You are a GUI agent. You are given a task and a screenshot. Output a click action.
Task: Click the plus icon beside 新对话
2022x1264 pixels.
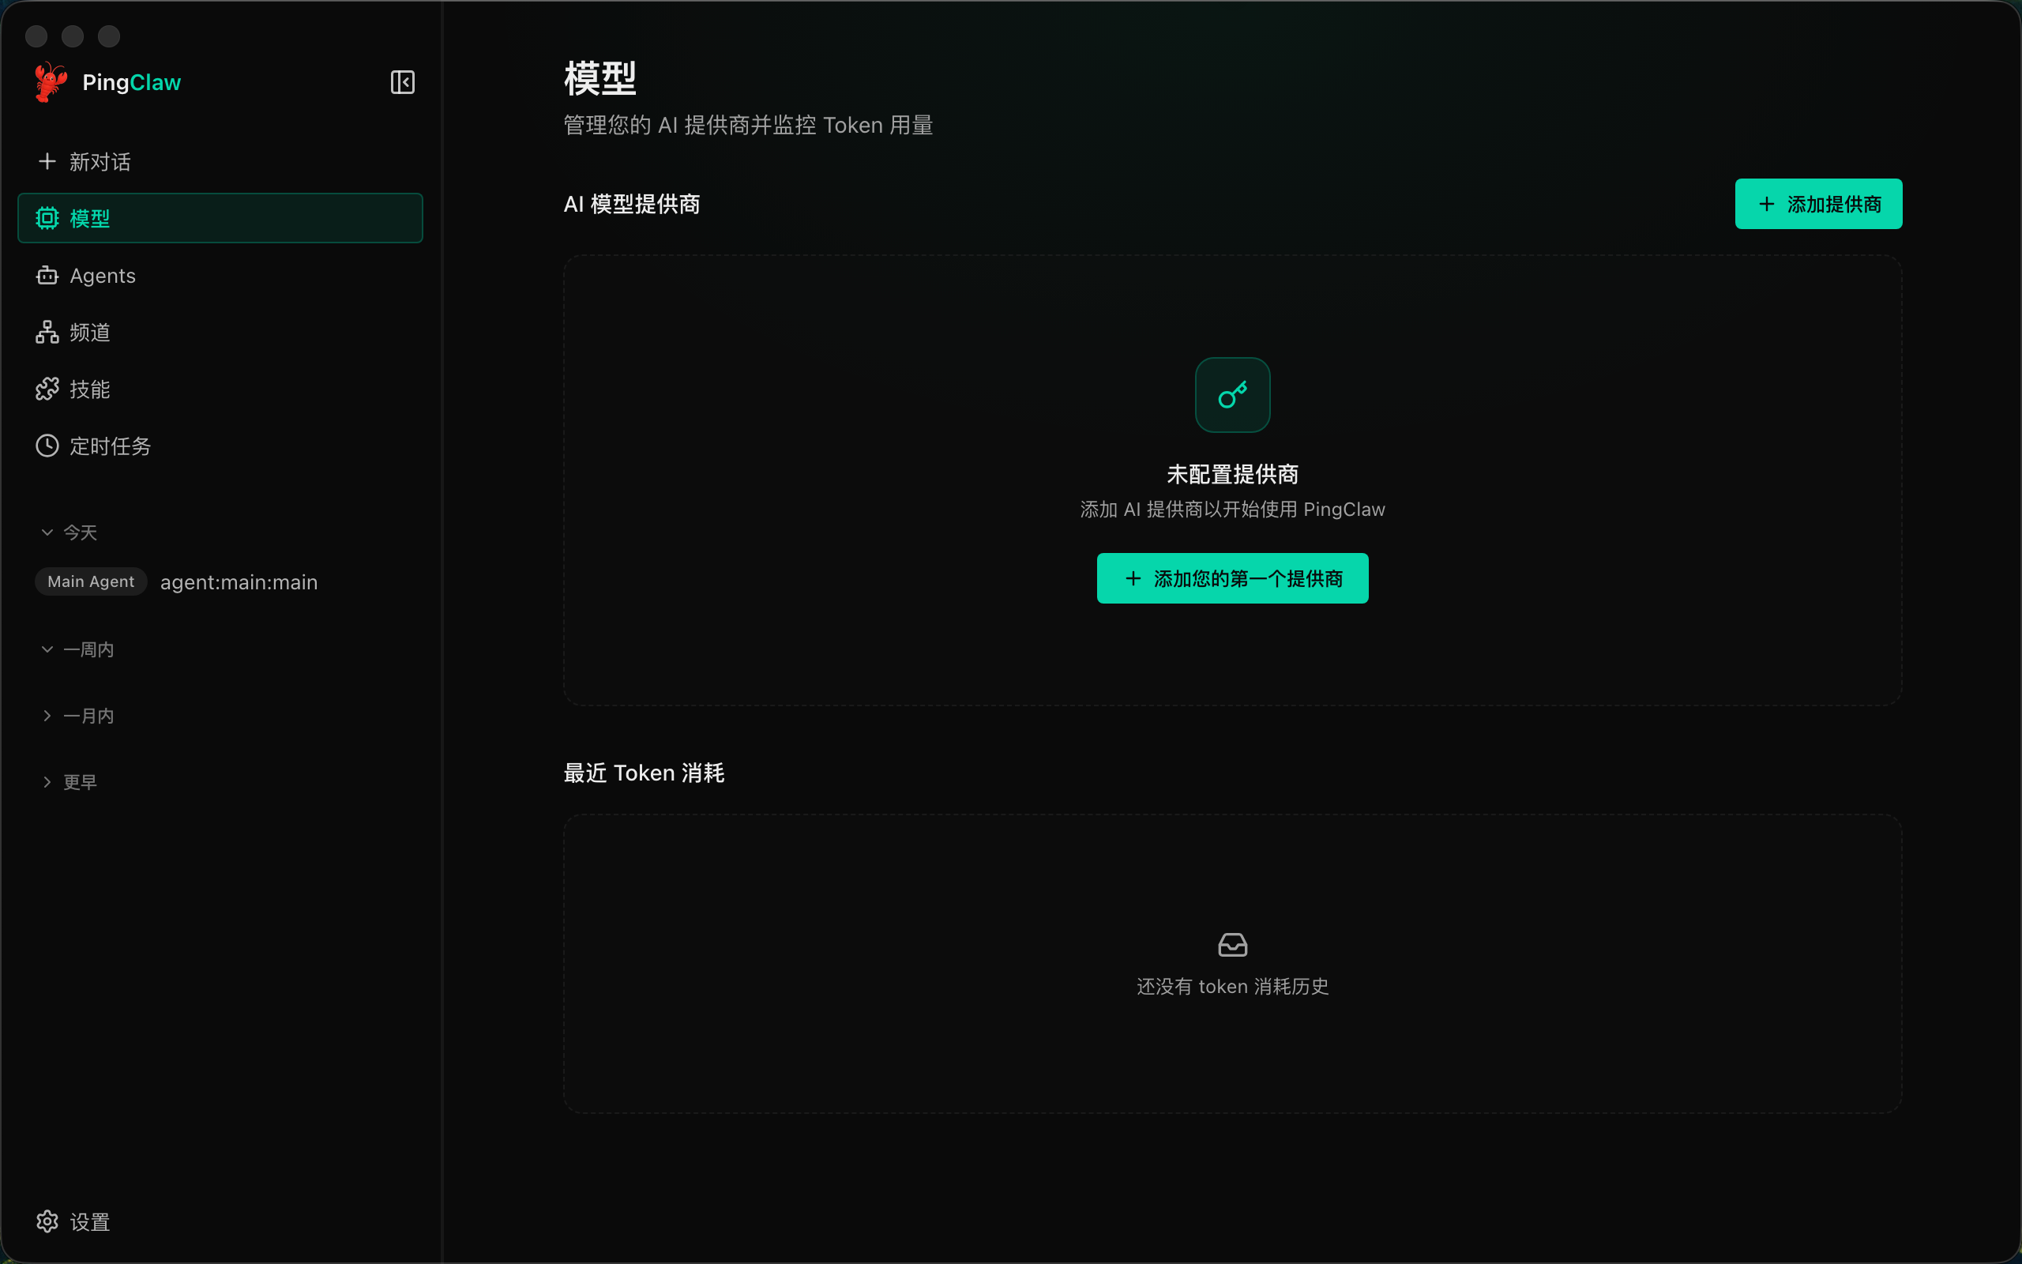47,161
